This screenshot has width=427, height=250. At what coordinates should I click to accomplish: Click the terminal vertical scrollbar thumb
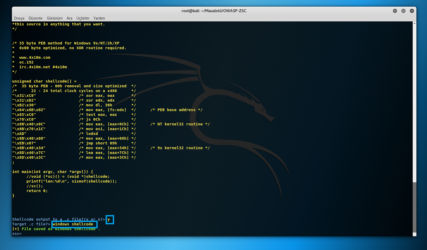coord(414,207)
